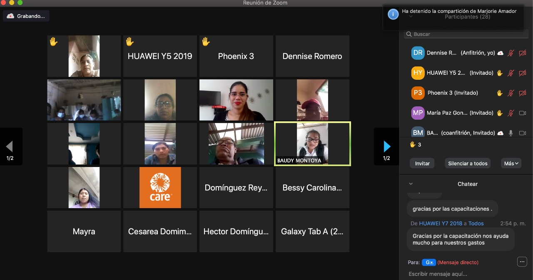533x280 pixels.
Task: Click the next page arrow in gallery view
Action: pyautogui.click(x=387, y=146)
